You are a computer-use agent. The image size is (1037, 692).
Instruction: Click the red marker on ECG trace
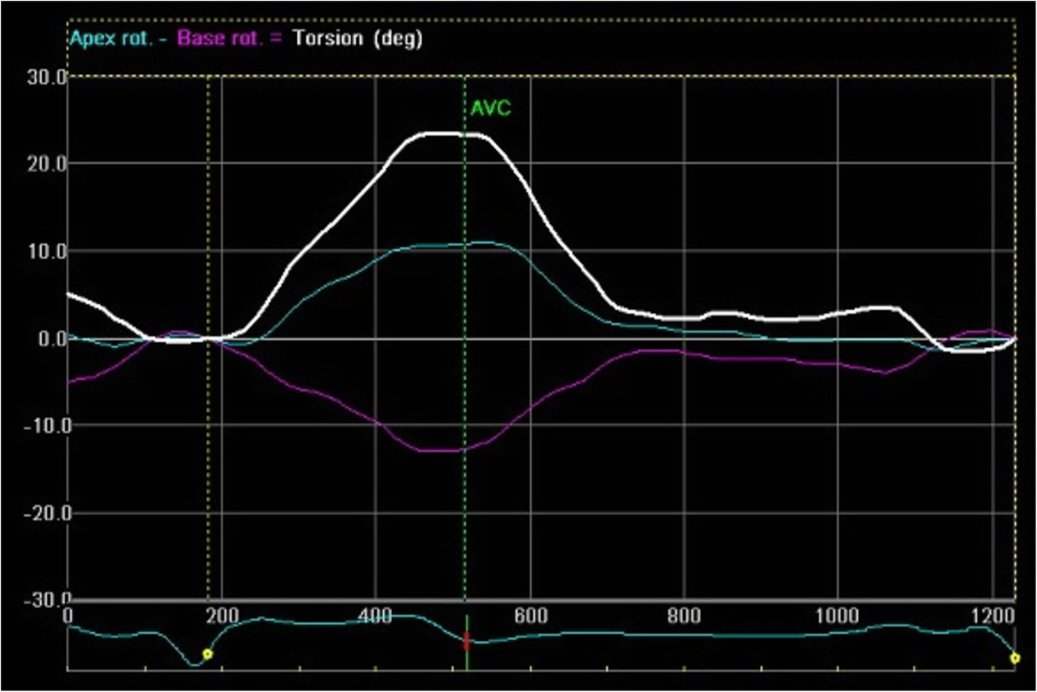coord(466,642)
